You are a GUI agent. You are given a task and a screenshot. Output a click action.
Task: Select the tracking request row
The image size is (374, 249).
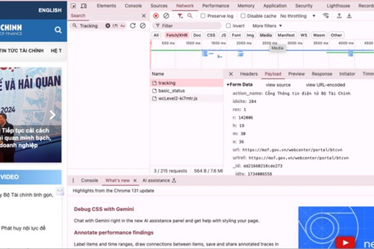[187, 83]
